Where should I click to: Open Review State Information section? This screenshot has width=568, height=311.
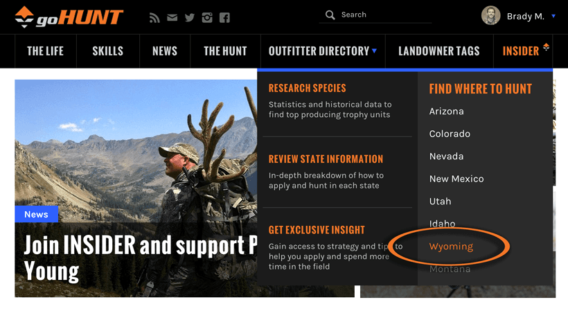coord(326,159)
